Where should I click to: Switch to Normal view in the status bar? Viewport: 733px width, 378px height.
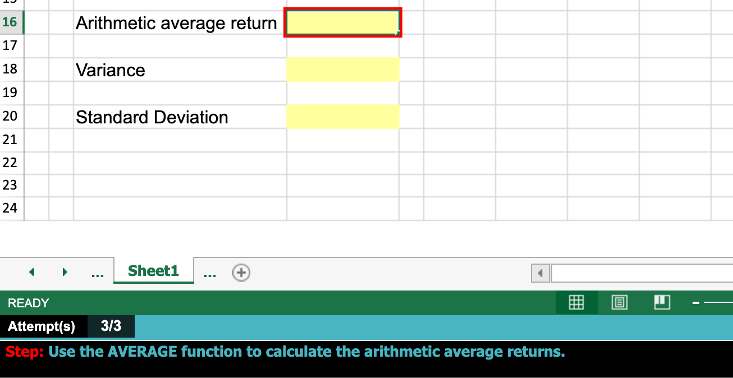tap(576, 302)
